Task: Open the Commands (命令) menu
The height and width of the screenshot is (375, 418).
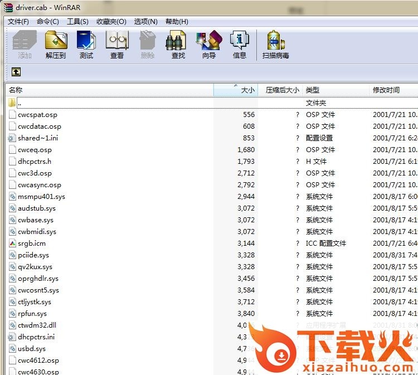Action: 48,22
